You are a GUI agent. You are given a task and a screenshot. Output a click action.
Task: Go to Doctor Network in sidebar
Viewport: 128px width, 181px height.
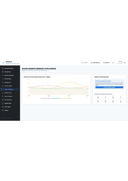pos(10,96)
